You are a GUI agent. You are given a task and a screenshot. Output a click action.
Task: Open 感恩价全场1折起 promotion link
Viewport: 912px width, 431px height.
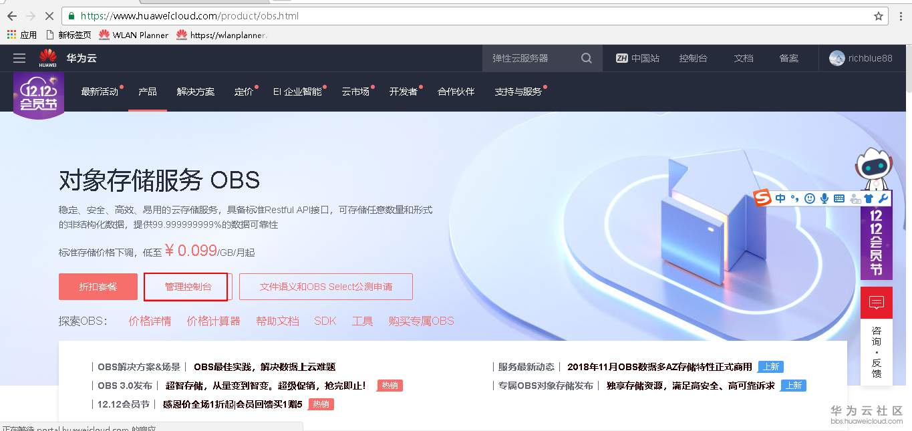point(233,404)
